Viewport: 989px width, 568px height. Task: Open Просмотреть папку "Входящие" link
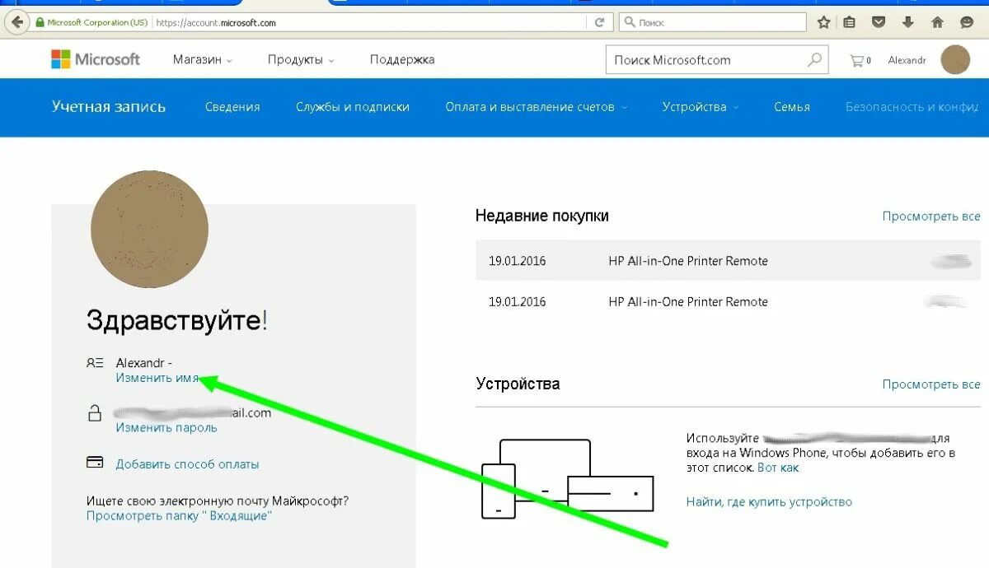[x=179, y=515]
